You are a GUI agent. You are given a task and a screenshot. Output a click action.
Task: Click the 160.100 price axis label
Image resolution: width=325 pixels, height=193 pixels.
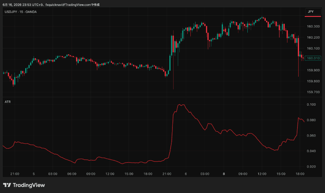point(313,48)
